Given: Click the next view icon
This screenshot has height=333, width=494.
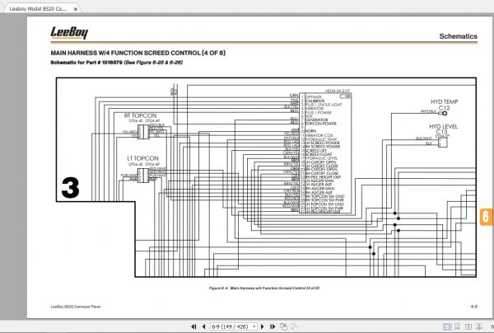Looking at the screenshot, I should [294, 326].
